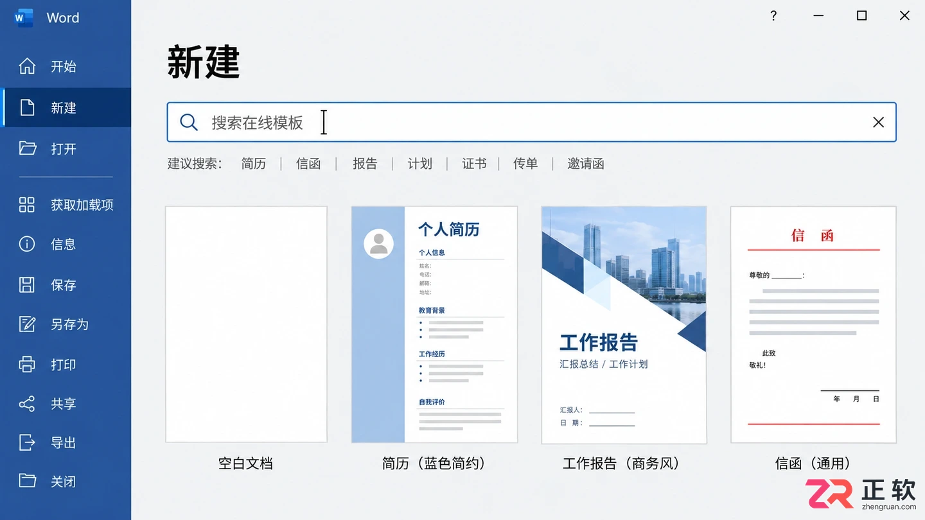Select 新建 in the sidebar
The height and width of the screenshot is (520, 925).
point(66,108)
